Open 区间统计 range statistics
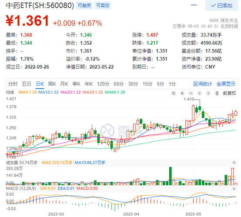This screenshot has height=217, width=241. click(x=202, y=84)
